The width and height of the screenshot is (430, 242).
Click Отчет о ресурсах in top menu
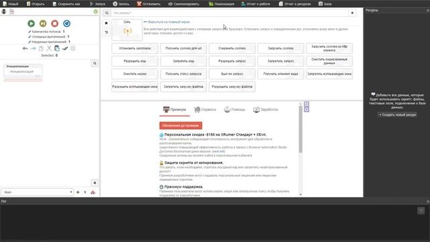pos(295,4)
